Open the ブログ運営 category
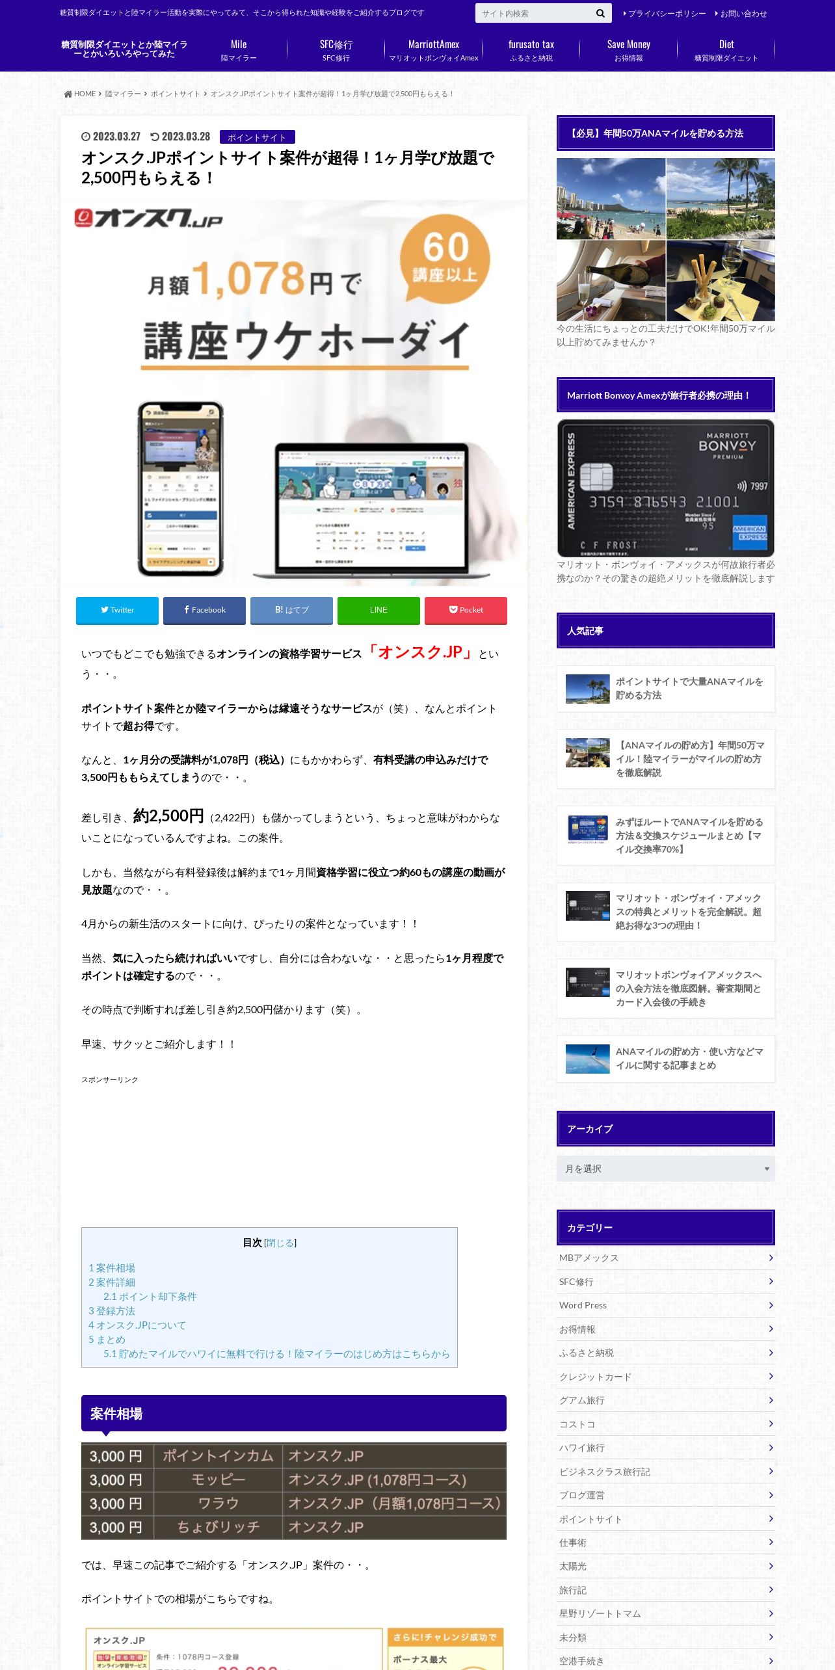The width and height of the screenshot is (835, 1670). [x=666, y=1495]
